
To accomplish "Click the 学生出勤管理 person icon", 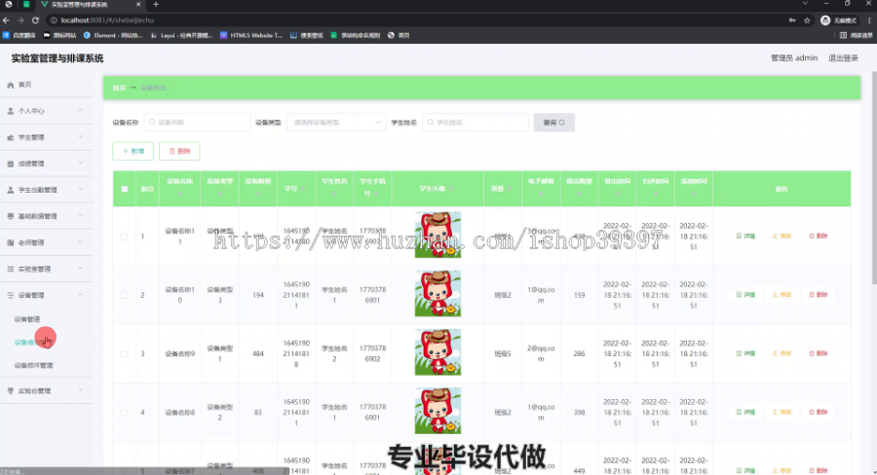I will click(x=10, y=190).
